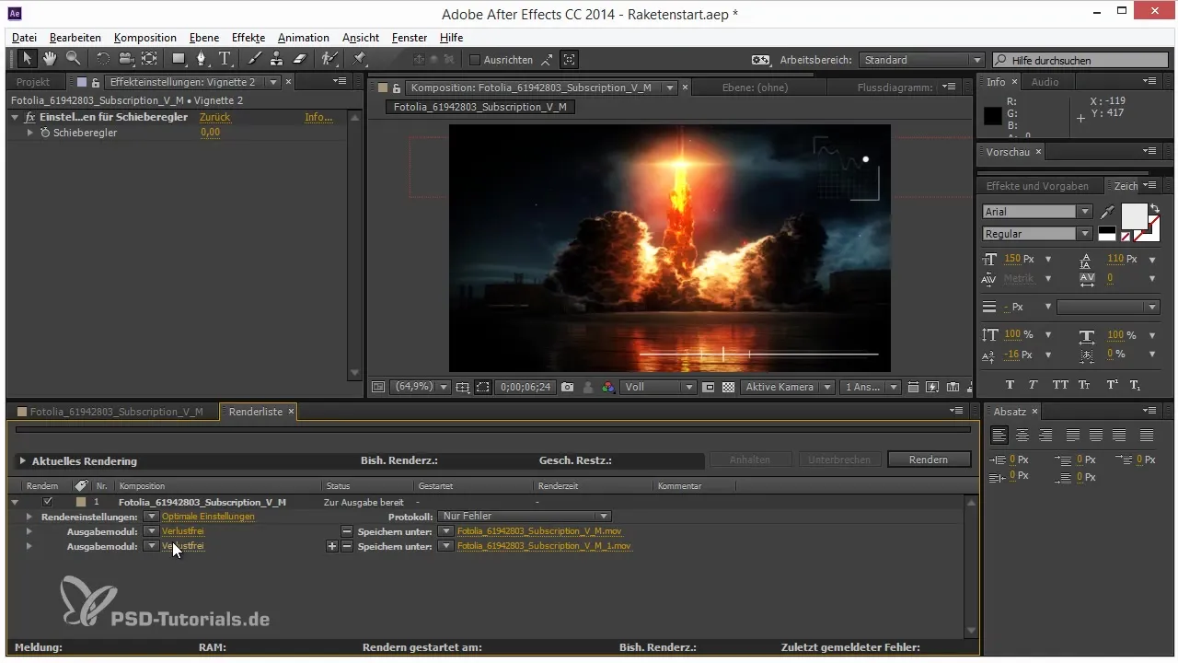
Task: Open Arbeitsbereich Standard dropdown
Action: pos(921,60)
